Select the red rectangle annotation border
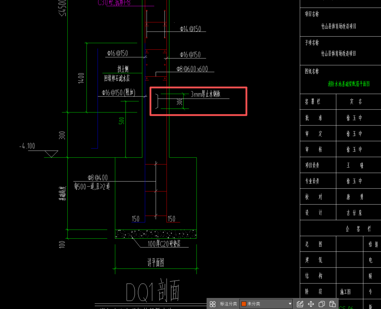The height and width of the screenshot is (309, 381). (x=198, y=101)
